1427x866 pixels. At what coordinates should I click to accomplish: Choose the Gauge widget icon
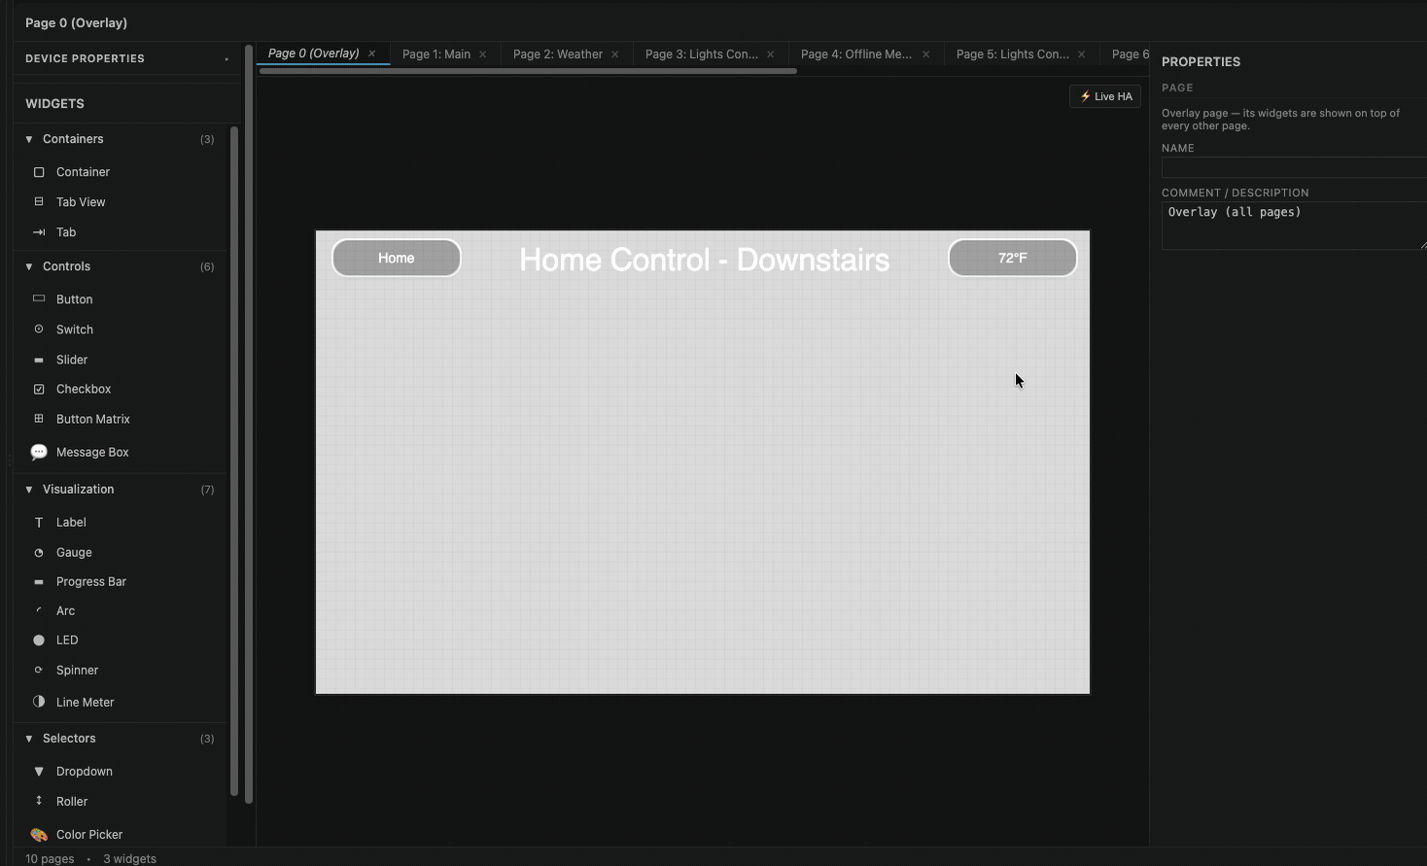[x=39, y=552]
